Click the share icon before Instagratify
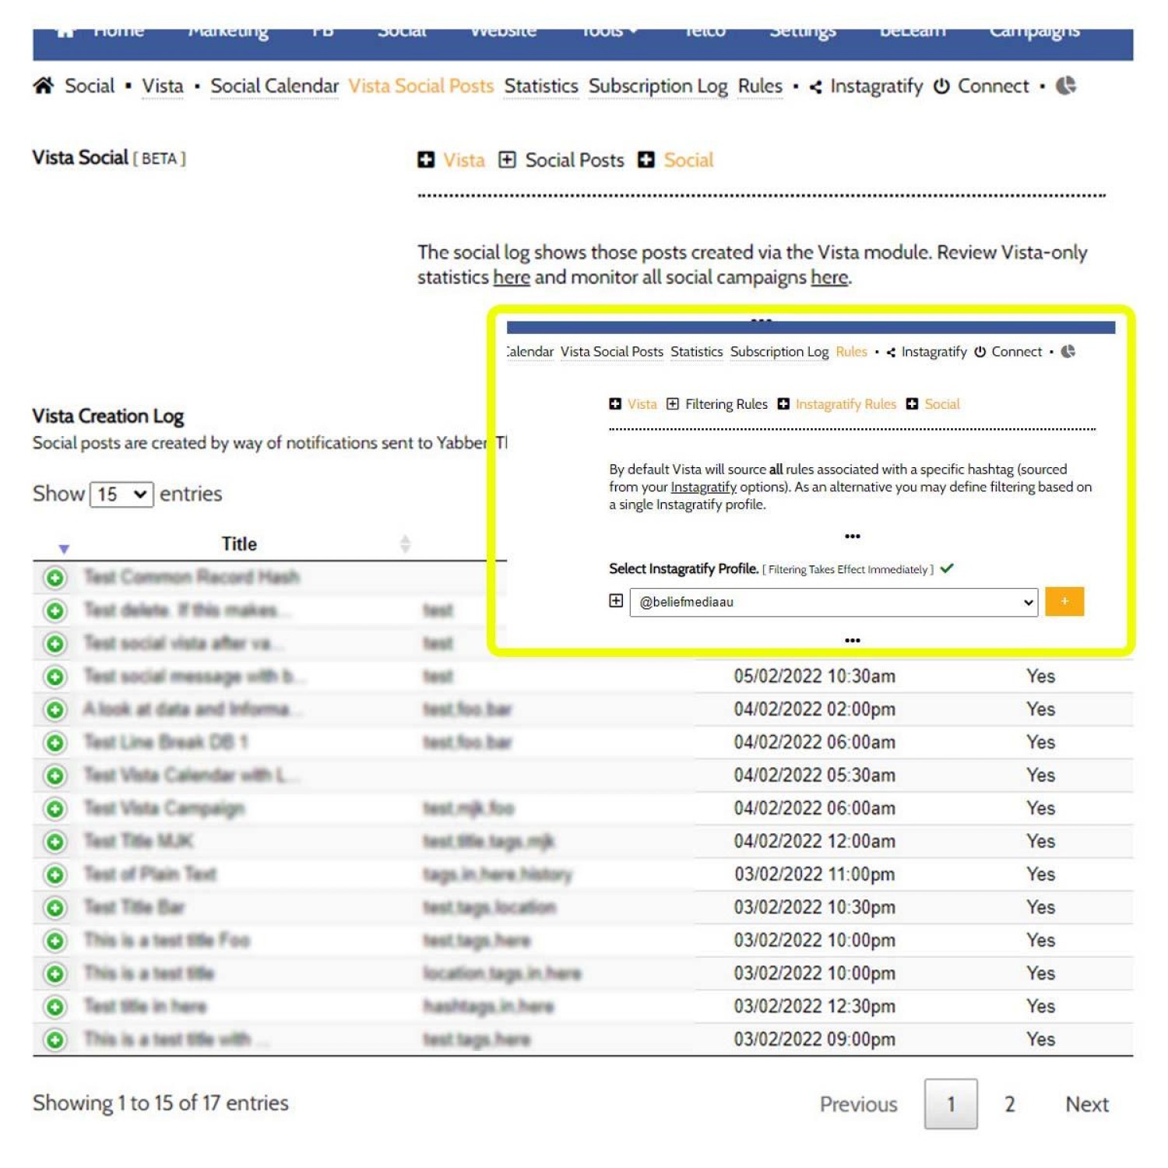Screen dimensions: 1168x1168 pos(815,87)
